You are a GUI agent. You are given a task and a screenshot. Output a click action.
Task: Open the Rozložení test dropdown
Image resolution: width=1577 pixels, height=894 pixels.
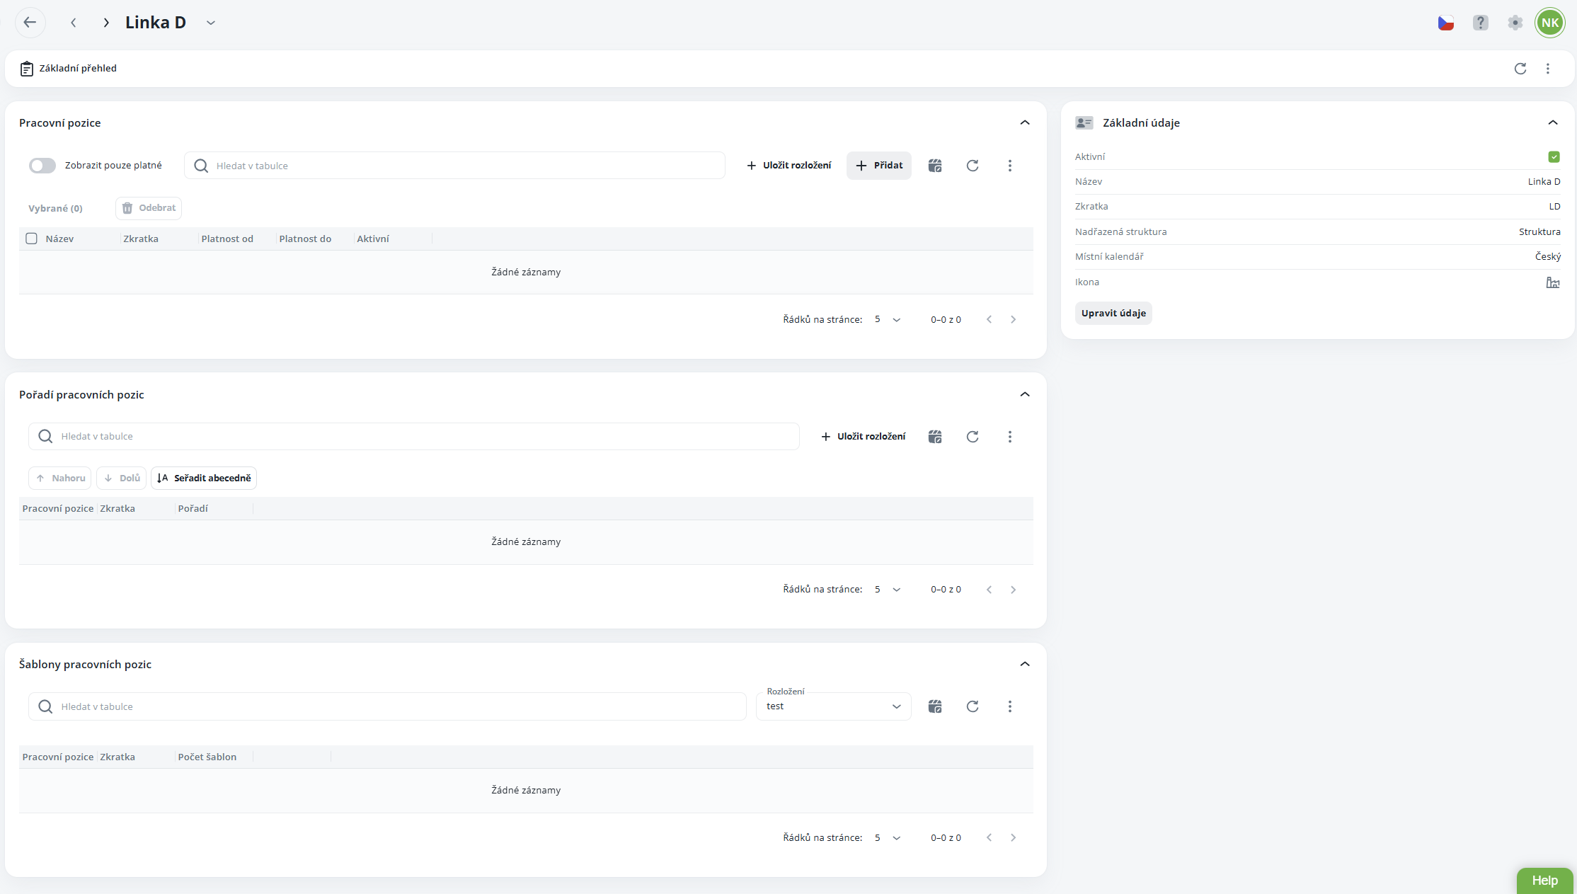[x=833, y=706]
